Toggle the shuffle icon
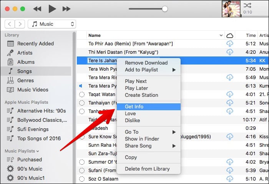The height and width of the screenshot is (184, 269). click(247, 5)
